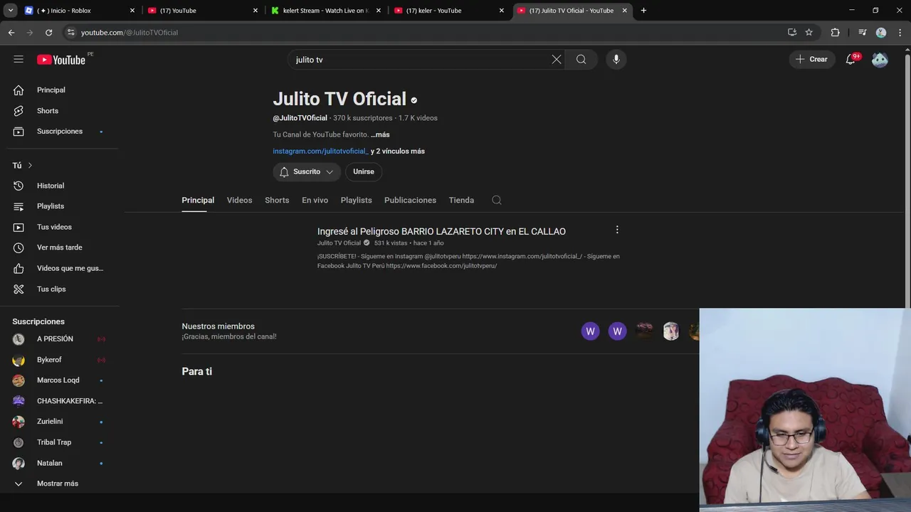This screenshot has width=911, height=512.
Task: Switch to the Publicaciones channel tab
Action: (410, 201)
